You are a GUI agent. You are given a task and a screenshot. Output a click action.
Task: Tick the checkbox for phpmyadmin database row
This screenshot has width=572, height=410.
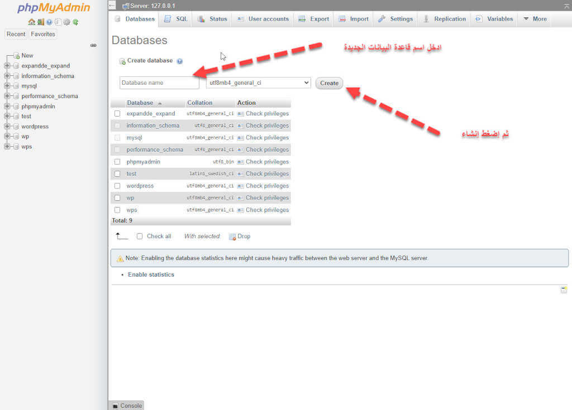coord(117,162)
